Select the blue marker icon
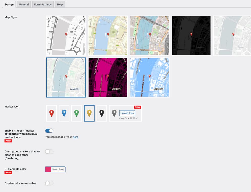This screenshot has height=192, width=251. coord(64,113)
